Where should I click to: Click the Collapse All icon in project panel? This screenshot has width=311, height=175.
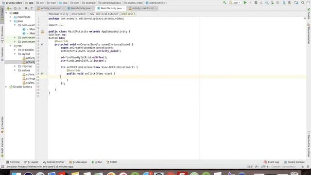pyautogui.click(x=20, y=8)
